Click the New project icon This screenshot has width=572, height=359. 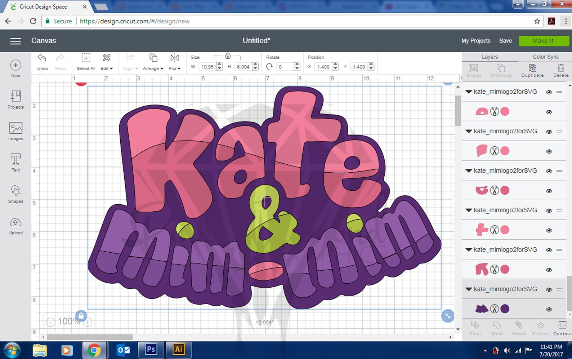coord(15,65)
